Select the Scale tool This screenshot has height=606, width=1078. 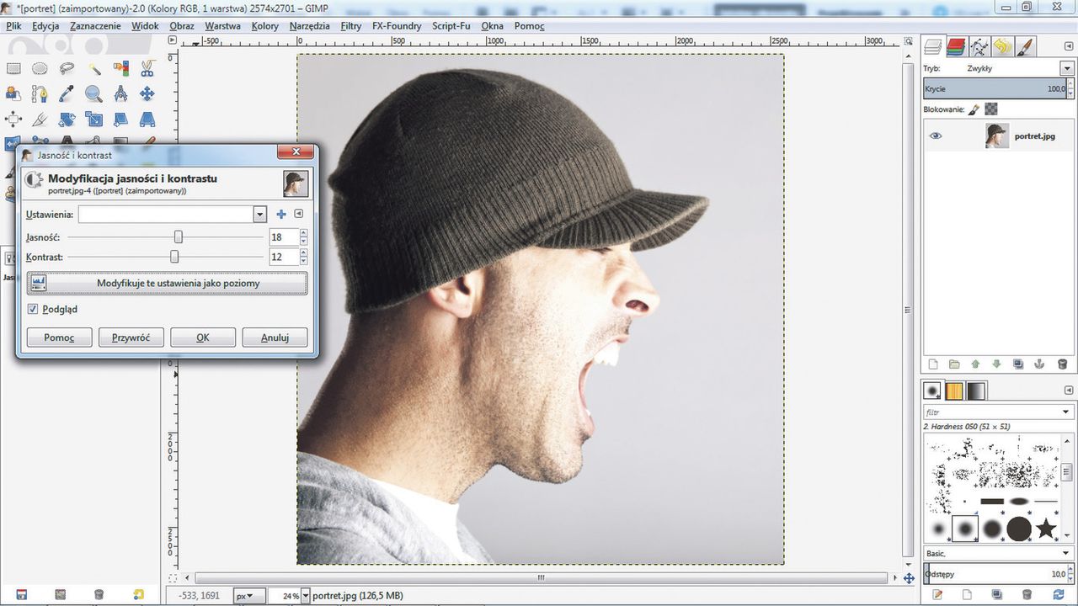93,120
